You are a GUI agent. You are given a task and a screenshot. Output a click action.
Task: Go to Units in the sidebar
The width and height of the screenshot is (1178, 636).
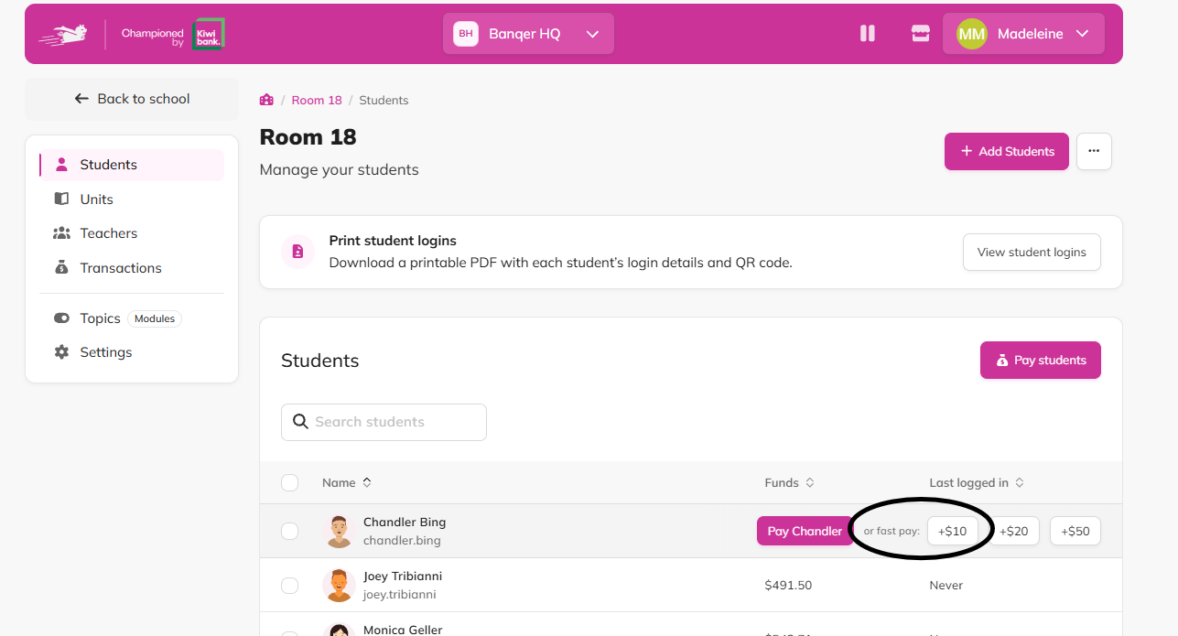(x=132, y=199)
